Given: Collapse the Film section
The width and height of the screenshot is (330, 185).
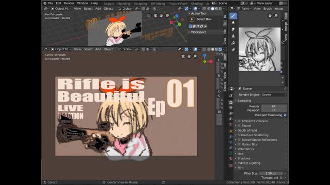Looking at the screenshot, I should [241, 168].
